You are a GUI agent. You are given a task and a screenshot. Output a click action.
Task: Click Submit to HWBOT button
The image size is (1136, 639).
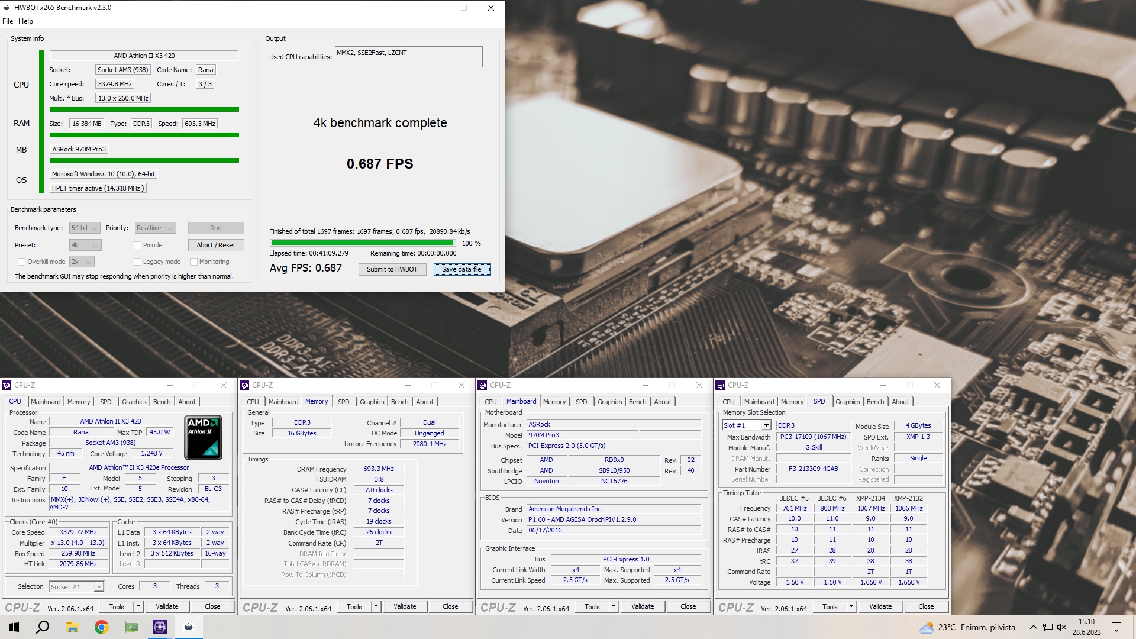392,269
